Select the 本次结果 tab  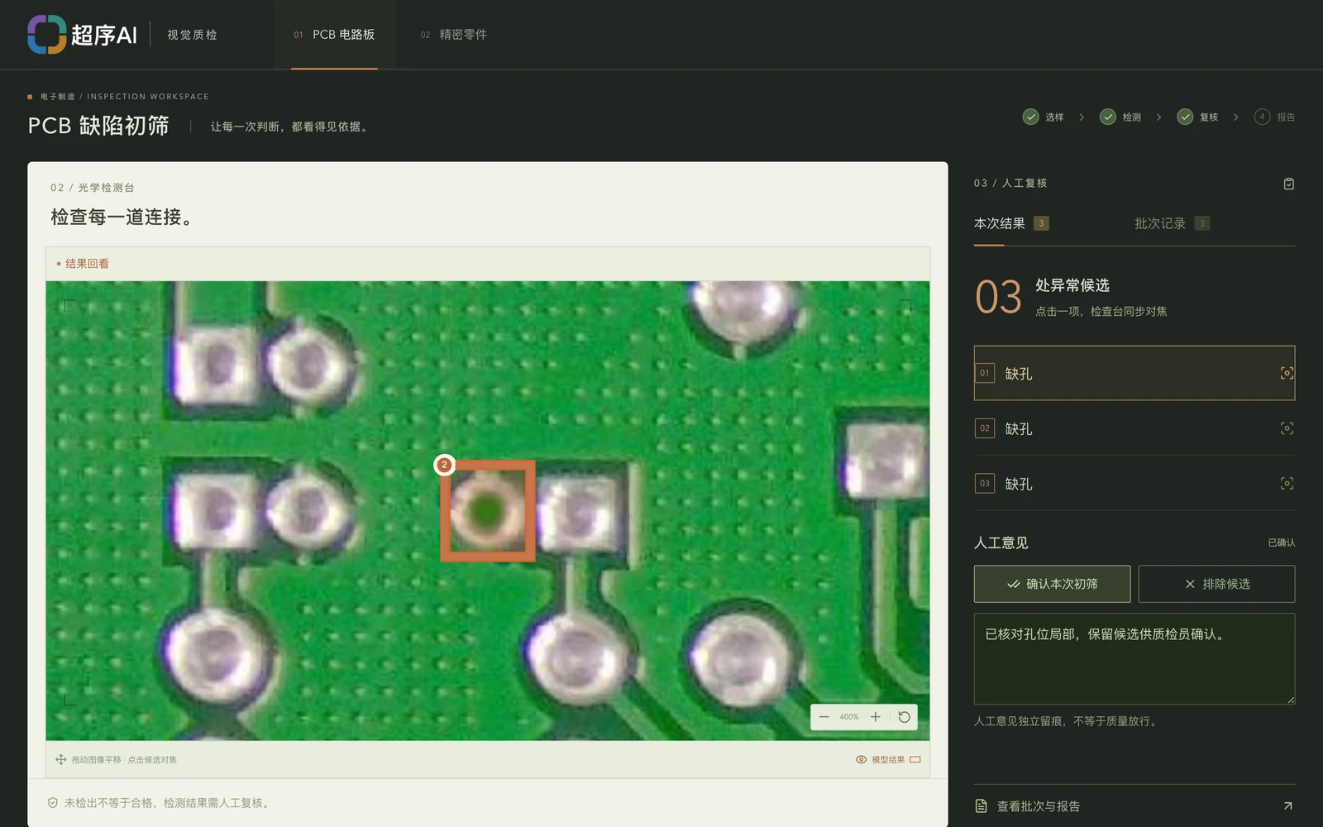[x=1011, y=223]
